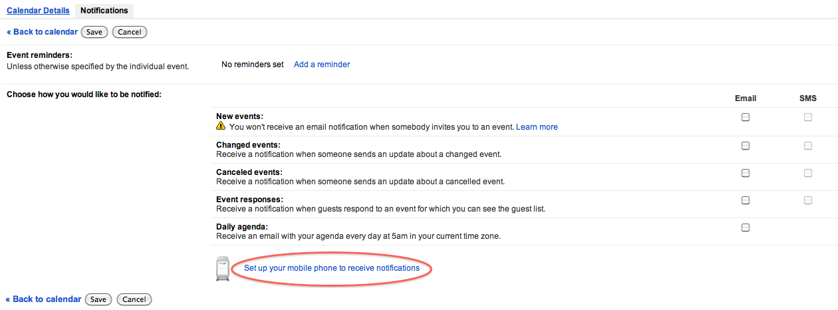Click the Save button at page bottom

point(98,299)
